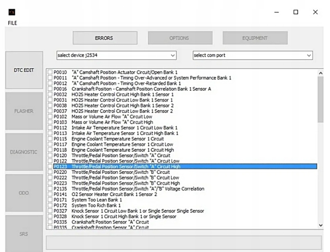Check the P0010 camshaft actuator checkbox
Screen dimensions: 330x252
(50, 72)
